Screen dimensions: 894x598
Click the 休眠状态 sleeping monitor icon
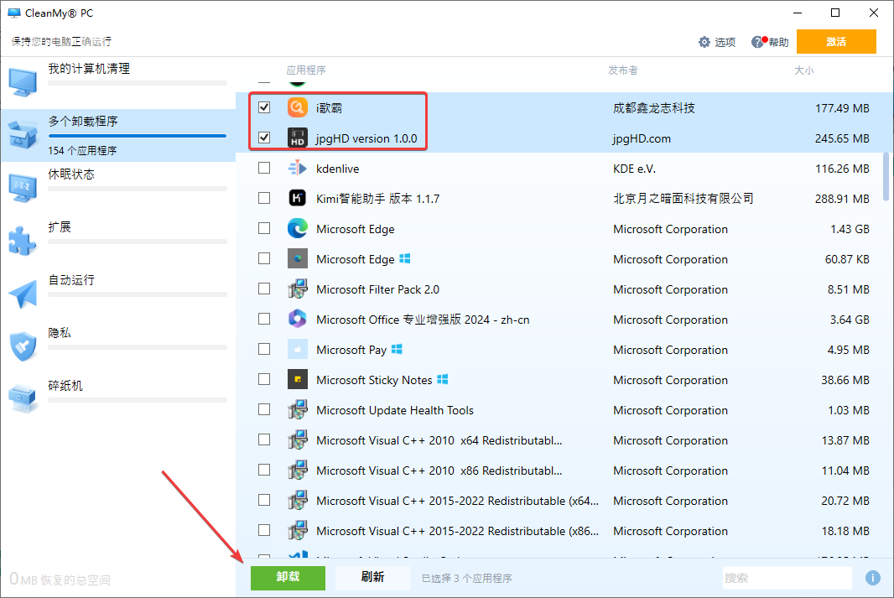click(23, 188)
